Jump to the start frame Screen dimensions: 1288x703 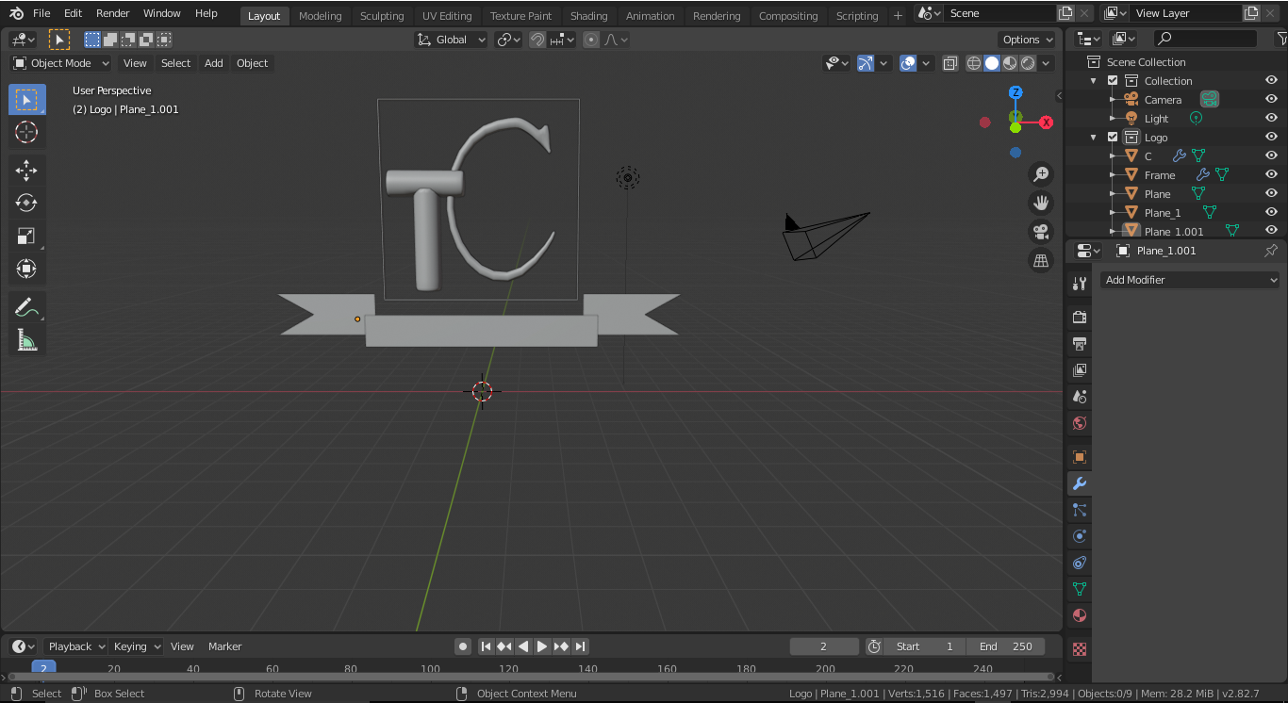486,646
